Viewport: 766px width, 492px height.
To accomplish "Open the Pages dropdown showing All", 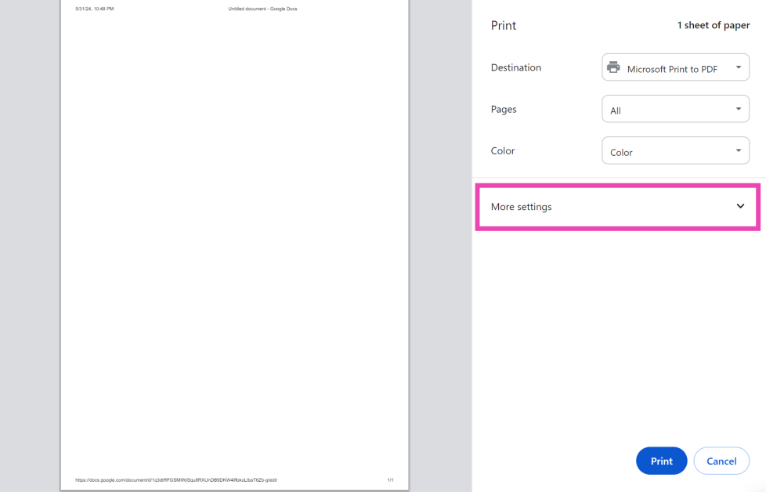I will click(675, 110).
